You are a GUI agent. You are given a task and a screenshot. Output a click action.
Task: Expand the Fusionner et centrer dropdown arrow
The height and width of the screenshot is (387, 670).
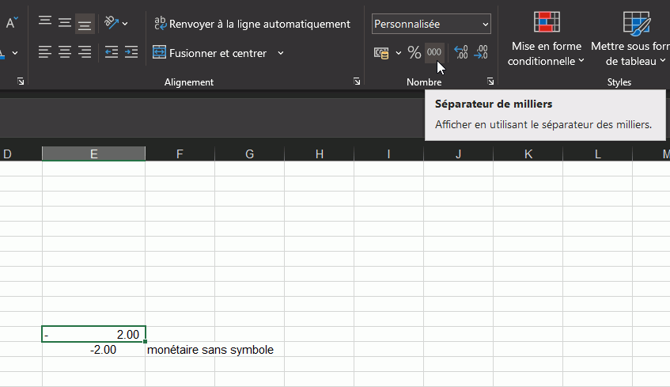coord(281,53)
